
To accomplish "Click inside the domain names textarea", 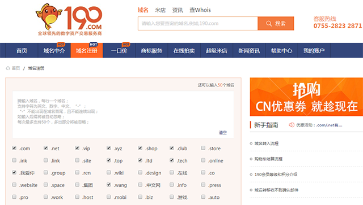I will 123,115.
